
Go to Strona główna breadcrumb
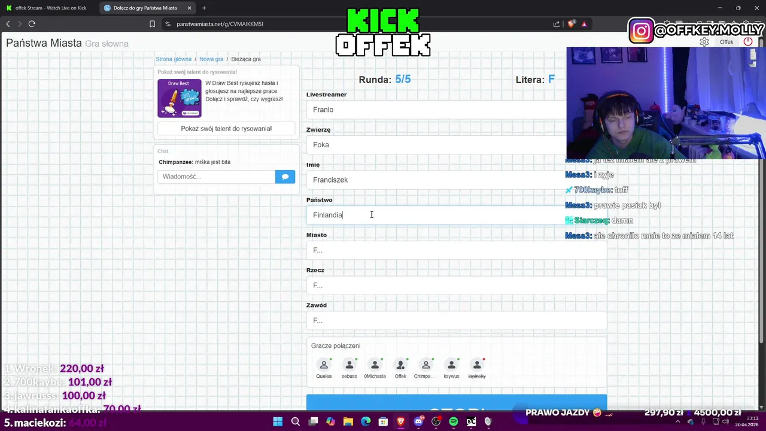click(174, 59)
